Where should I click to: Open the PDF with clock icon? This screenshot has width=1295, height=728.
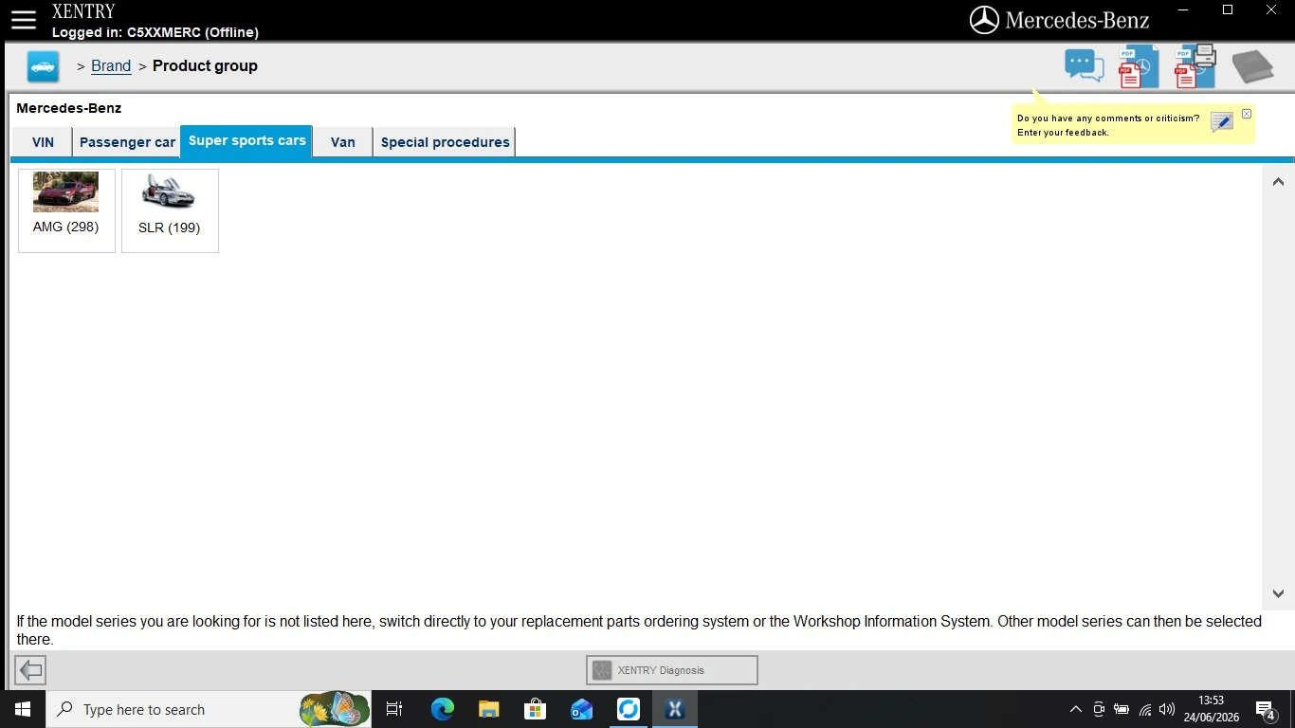pyautogui.click(x=1139, y=66)
